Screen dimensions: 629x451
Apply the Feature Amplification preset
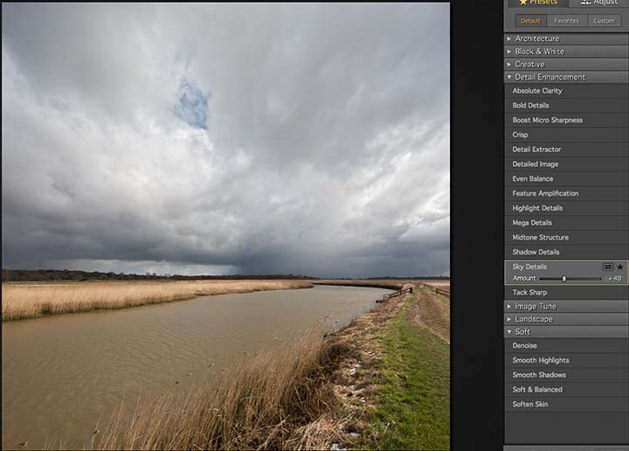(x=566, y=193)
